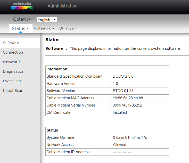Image resolution: width=189 pixels, height=163 pixels.
Task: Select Software in the sidebar
Action: point(11,43)
